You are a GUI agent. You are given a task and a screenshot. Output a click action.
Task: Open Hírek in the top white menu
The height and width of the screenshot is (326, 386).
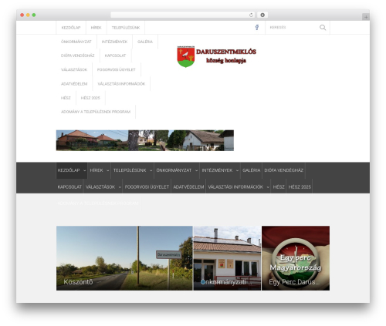pyautogui.click(x=96, y=28)
